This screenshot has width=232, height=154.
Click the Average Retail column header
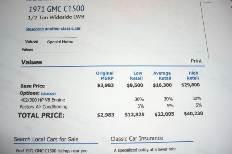[x=162, y=76]
